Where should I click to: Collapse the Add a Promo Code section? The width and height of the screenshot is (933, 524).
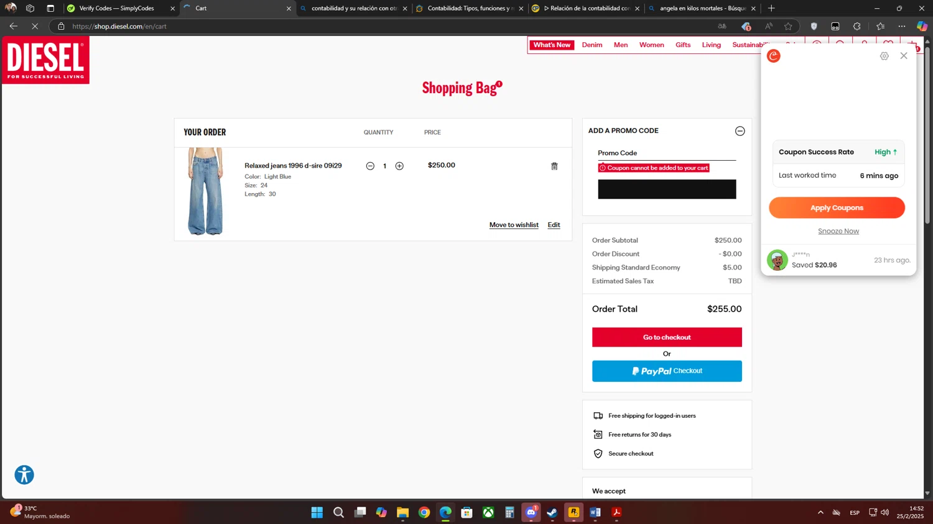point(740,131)
